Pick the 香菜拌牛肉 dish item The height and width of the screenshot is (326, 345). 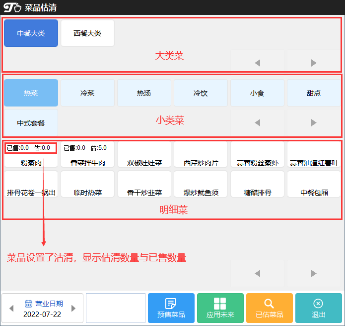pos(87,155)
